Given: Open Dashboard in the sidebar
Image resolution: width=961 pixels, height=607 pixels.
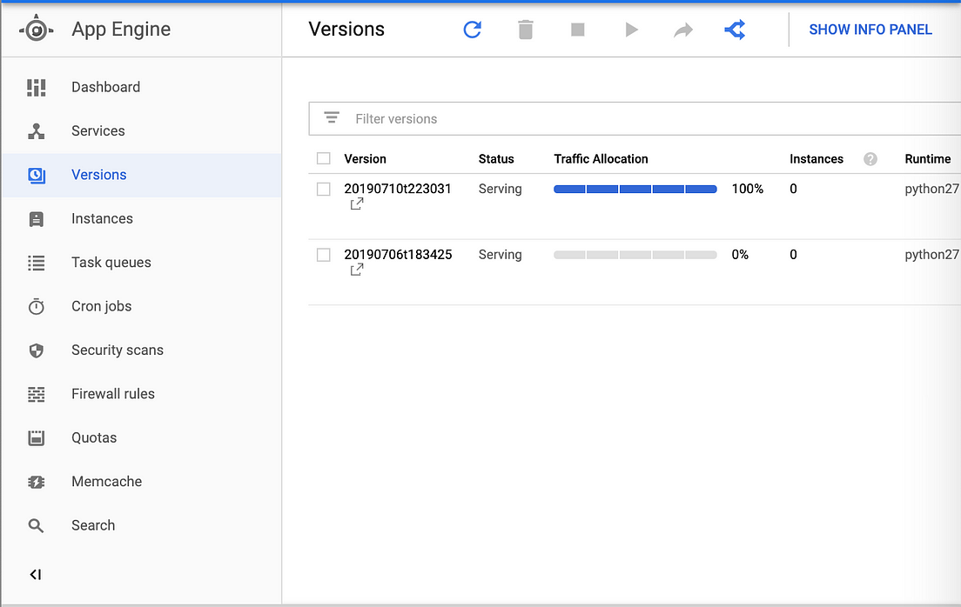Looking at the screenshot, I should click(142, 87).
